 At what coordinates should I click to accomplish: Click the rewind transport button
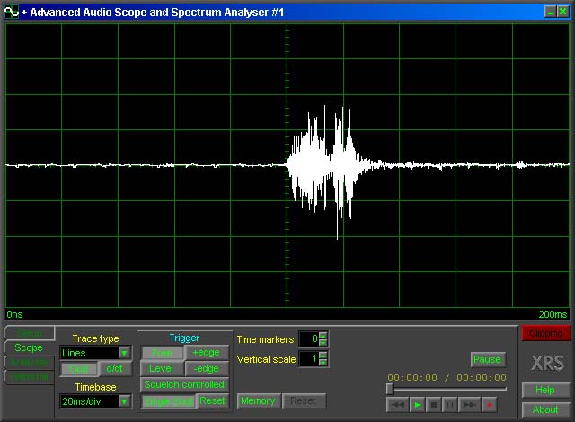pyautogui.click(x=397, y=405)
